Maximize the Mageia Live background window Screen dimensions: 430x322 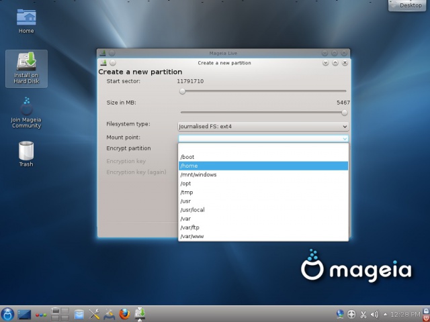tap(335, 53)
